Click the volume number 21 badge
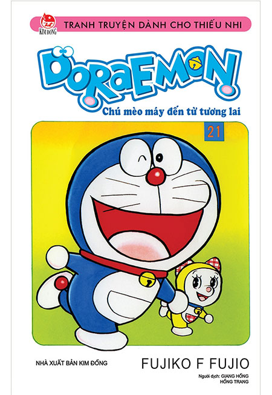 (214, 131)
